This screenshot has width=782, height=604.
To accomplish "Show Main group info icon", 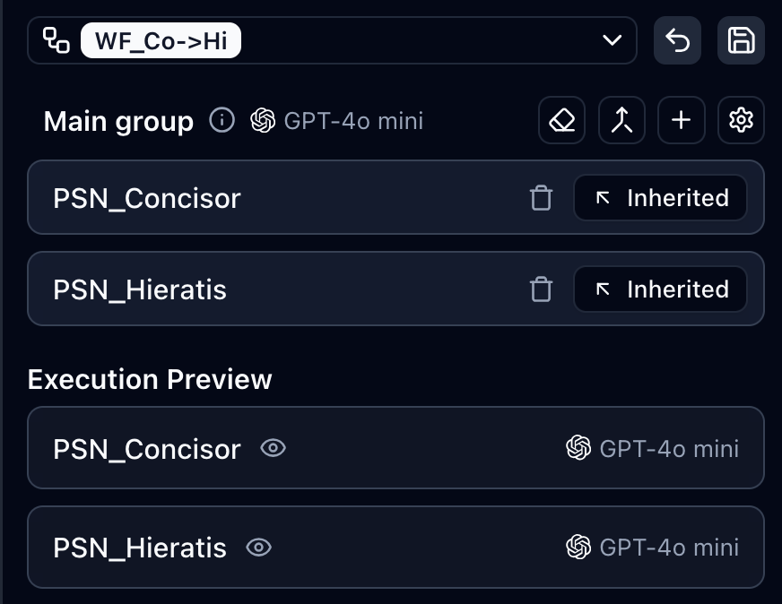I will point(222,120).
